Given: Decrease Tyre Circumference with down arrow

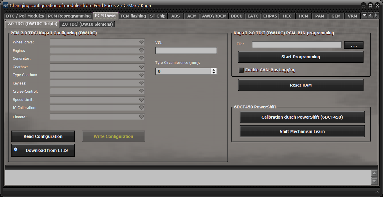Looking at the screenshot, I should point(214,73).
